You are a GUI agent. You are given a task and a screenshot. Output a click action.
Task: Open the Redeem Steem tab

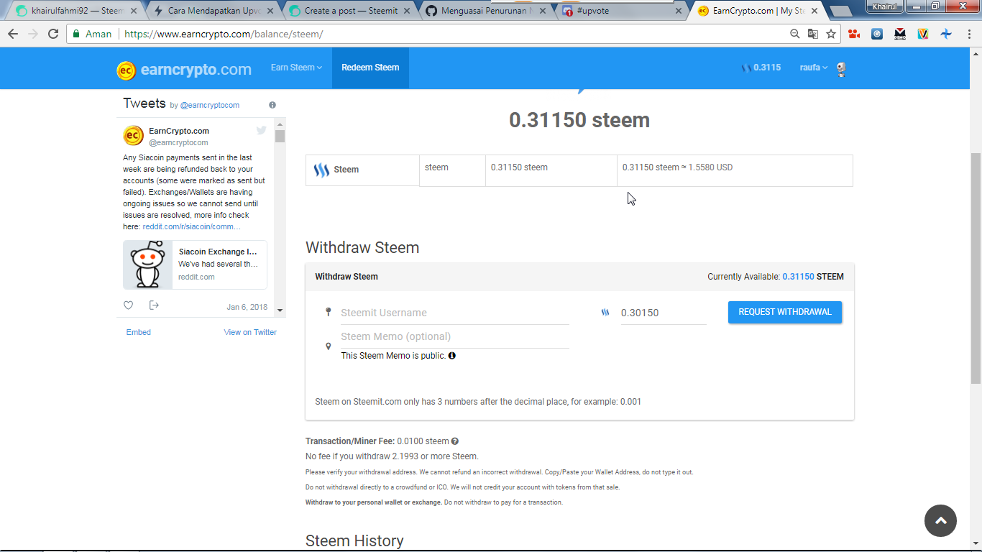tap(370, 68)
